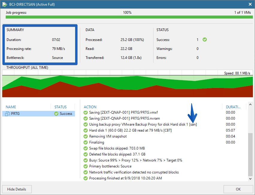Click the throughput graph area
The height and width of the screenshot is (195, 255).
(x=127, y=84)
